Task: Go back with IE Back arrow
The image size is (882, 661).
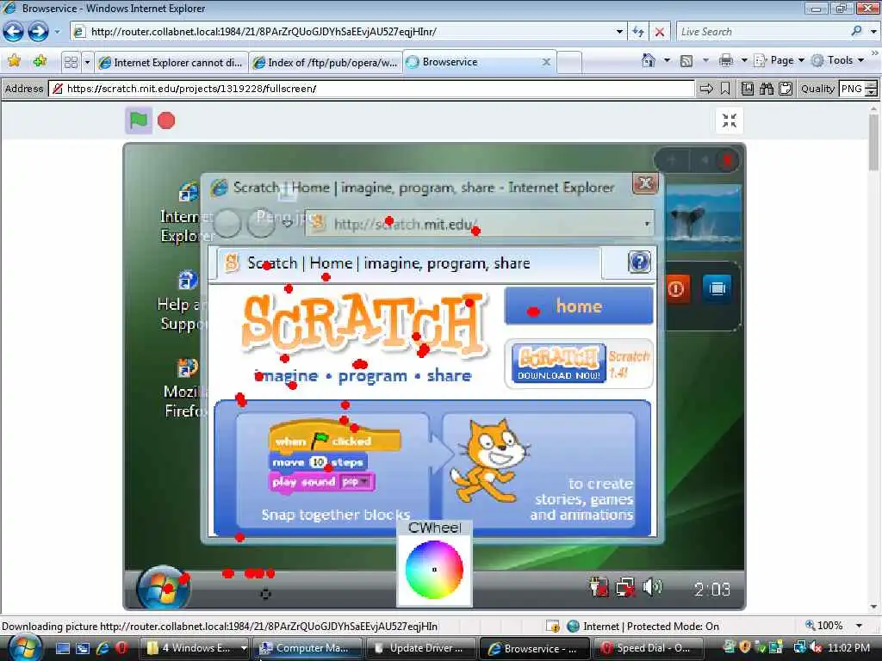Action: click(x=14, y=32)
